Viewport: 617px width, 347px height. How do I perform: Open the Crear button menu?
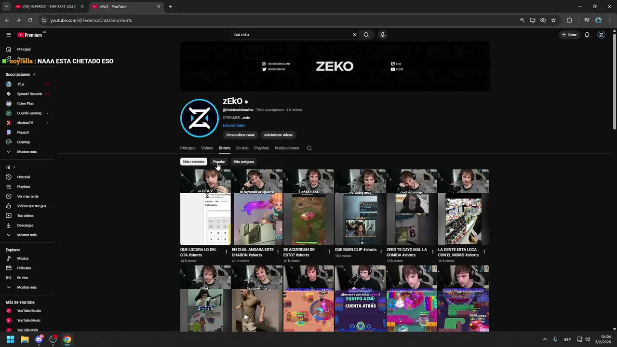point(569,35)
